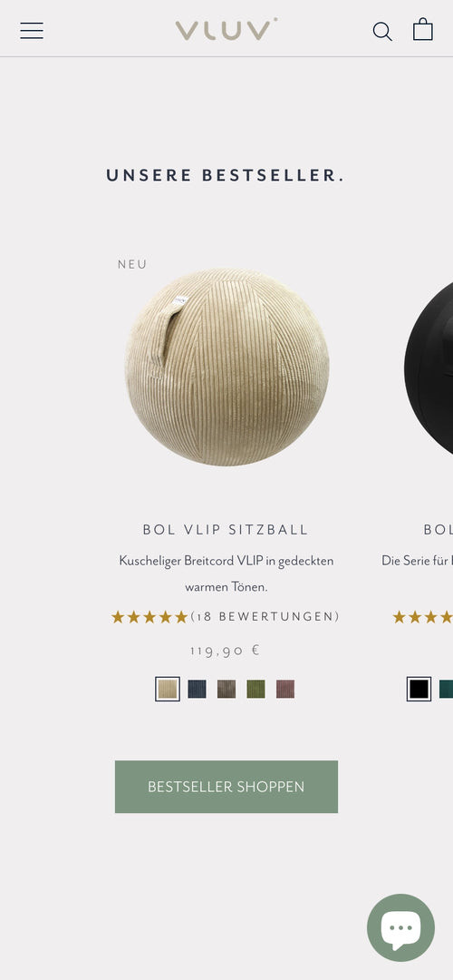Screen dimensions: 453x980
Task: Open the hamburger navigation menu
Action: point(32,31)
